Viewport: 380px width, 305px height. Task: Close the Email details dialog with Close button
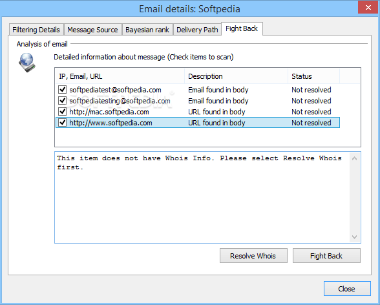pos(347,289)
